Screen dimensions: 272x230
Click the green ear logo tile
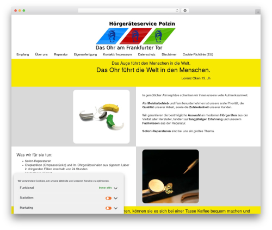(x=159, y=36)
